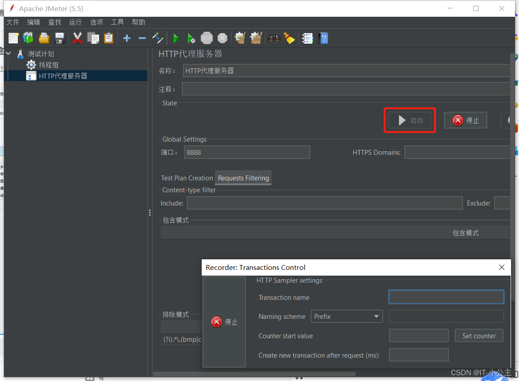Screen dimensions: 519x381
Task: Open Search with the binoculars icon
Action: [274, 38]
